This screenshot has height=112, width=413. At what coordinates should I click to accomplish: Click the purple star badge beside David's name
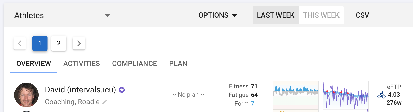122,90
